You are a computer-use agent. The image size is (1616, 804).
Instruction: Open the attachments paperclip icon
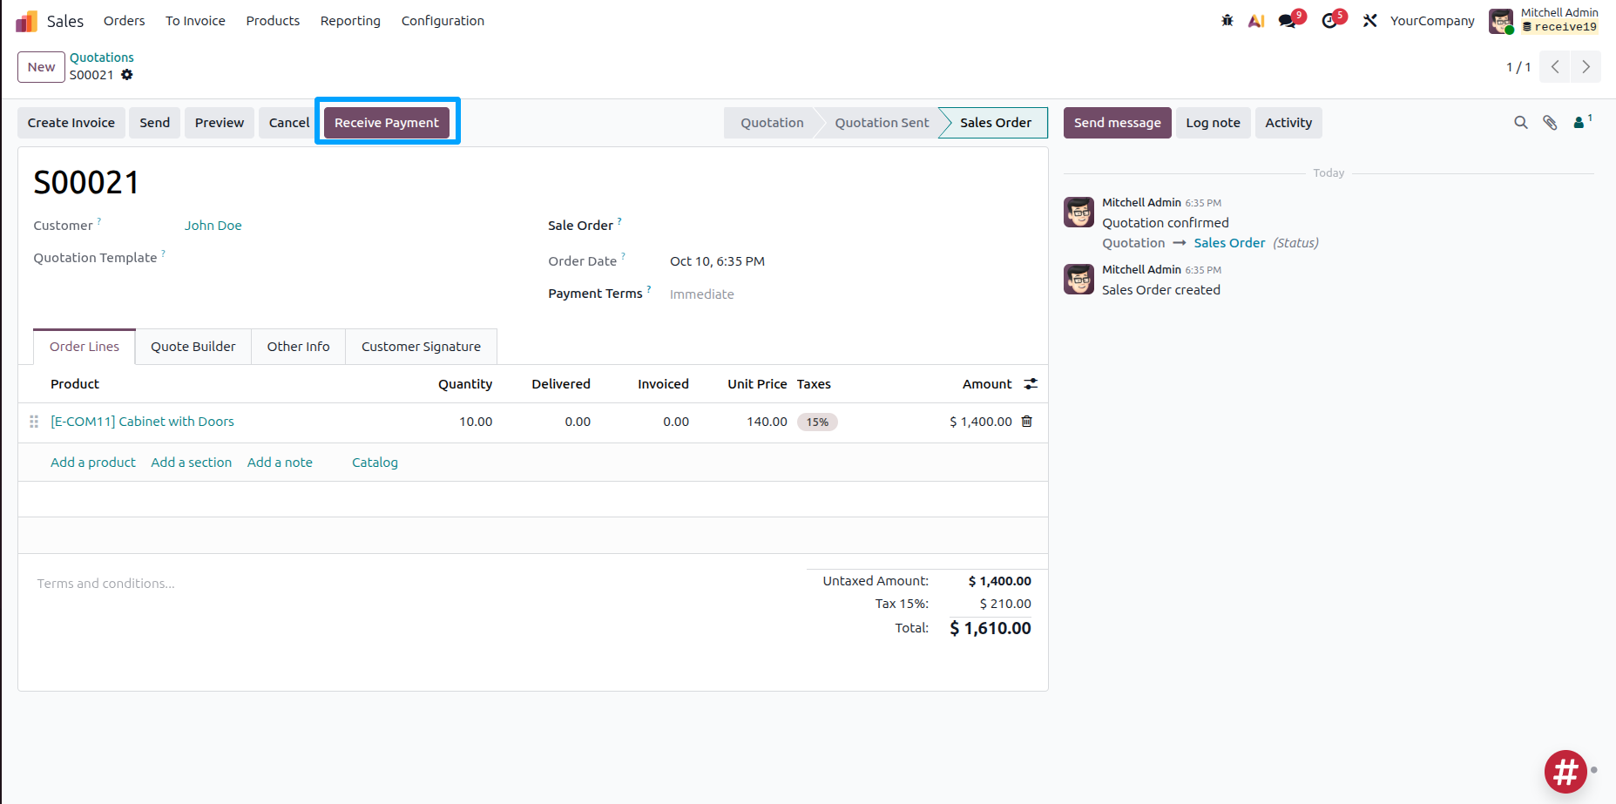pos(1550,123)
